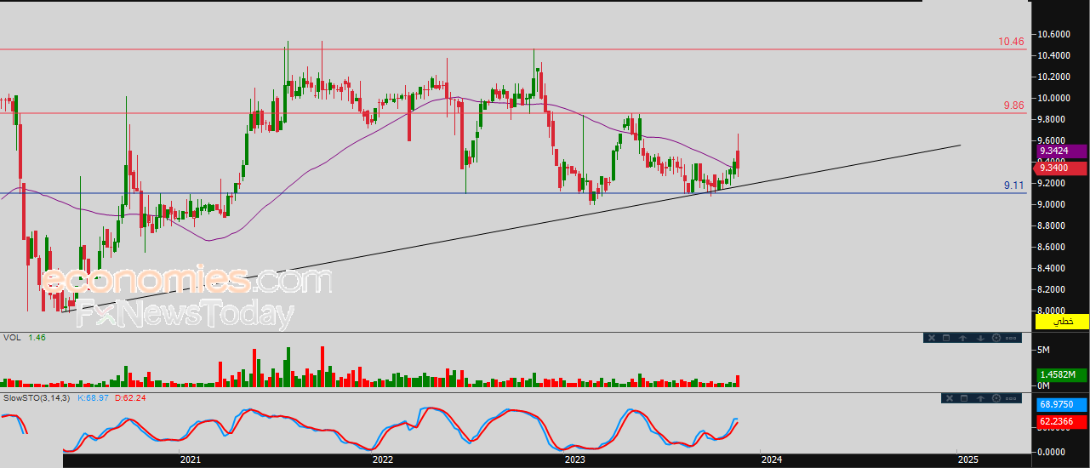The image size is (1090, 468).
Task: Maximize the VOL indicator panel
Action: (946, 338)
